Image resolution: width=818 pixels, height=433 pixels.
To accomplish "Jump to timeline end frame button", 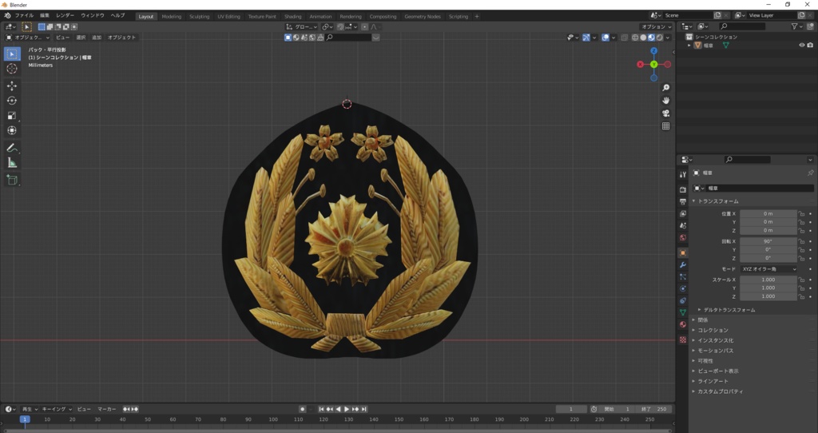I will [364, 410].
